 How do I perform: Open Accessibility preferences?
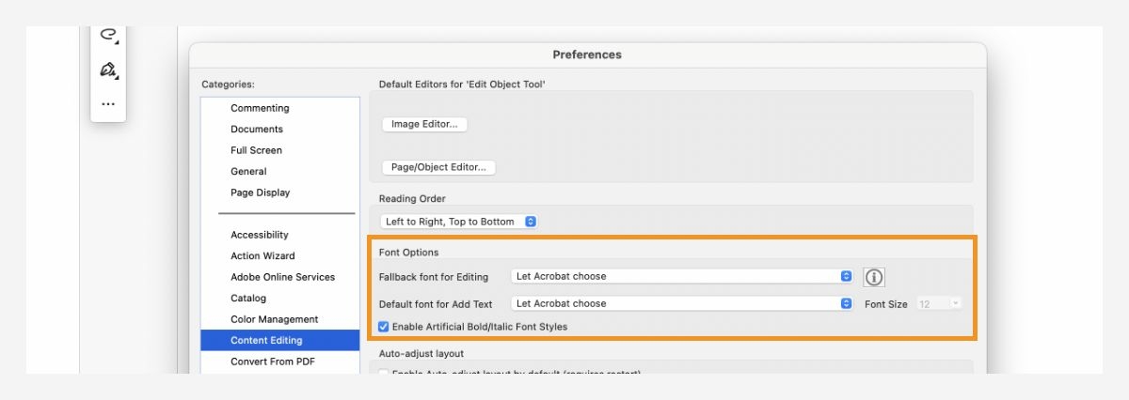pyautogui.click(x=260, y=235)
